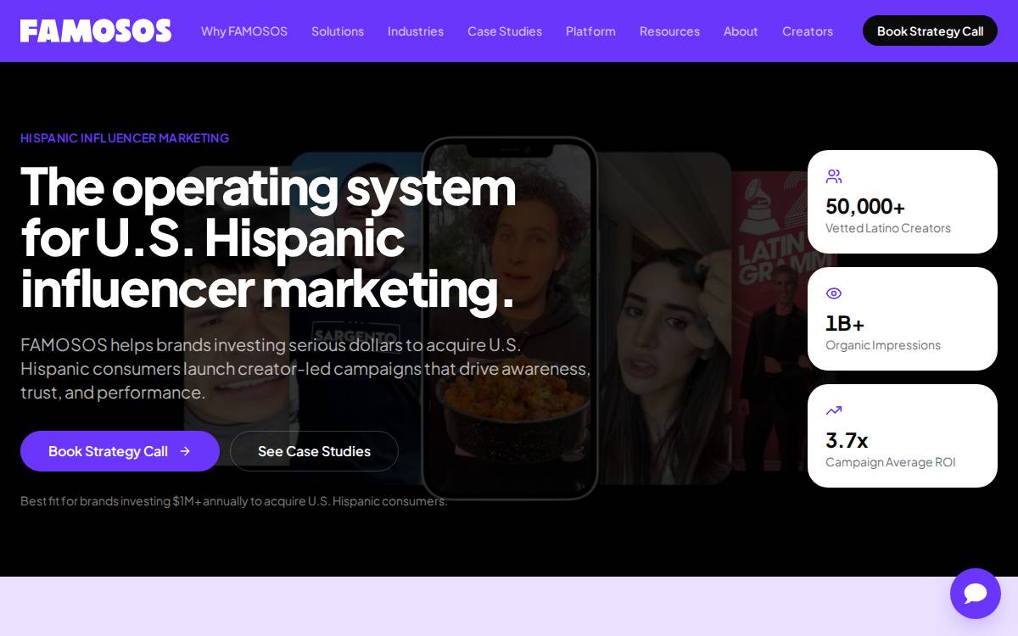The image size is (1018, 636).
Task: Click the Organic Impressions label
Action: pyautogui.click(x=883, y=345)
